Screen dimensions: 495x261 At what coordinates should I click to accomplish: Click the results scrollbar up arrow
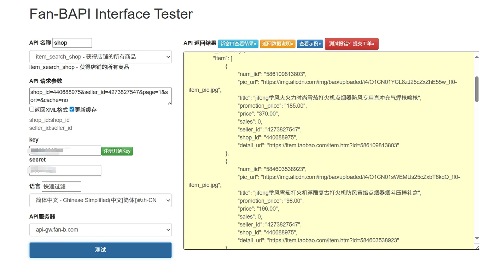tap(477, 57)
